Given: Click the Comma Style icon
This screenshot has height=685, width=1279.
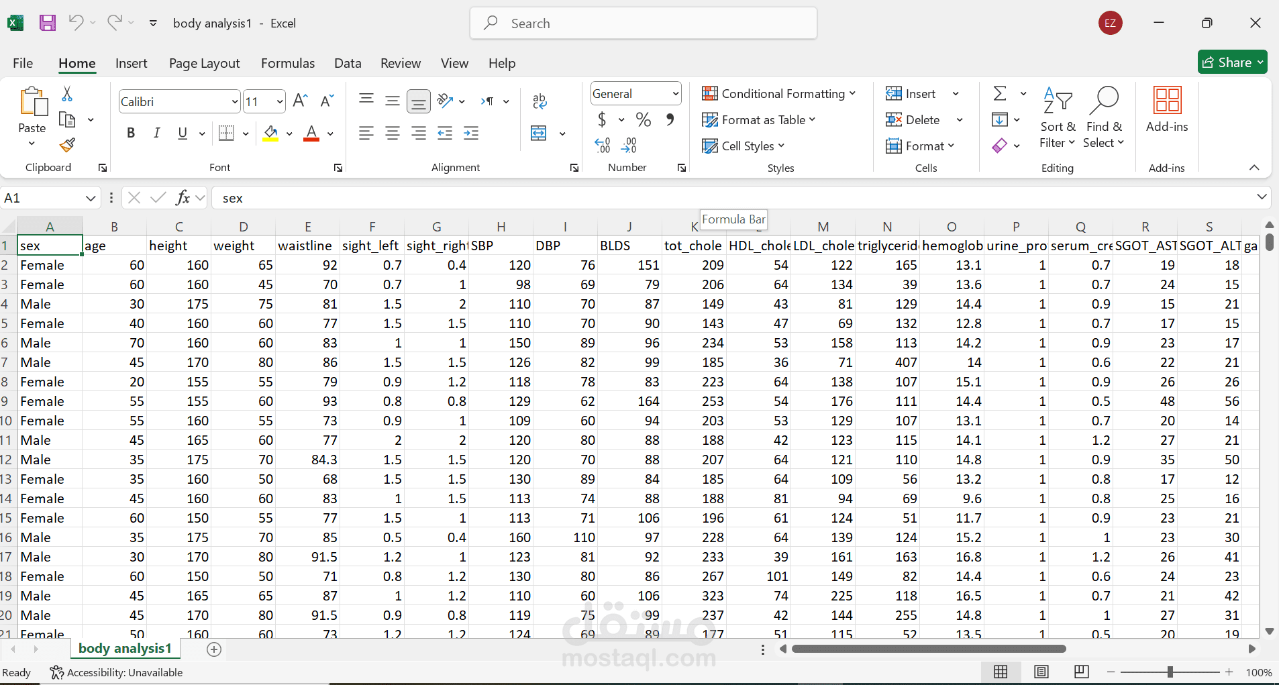Looking at the screenshot, I should click(x=670, y=119).
